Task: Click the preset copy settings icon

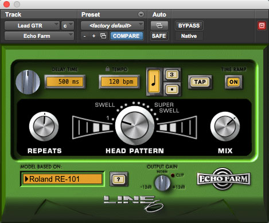Action: (103, 36)
